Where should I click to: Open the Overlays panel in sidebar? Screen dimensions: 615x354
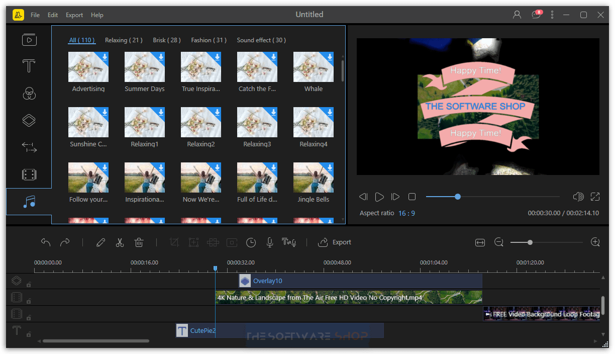click(29, 120)
